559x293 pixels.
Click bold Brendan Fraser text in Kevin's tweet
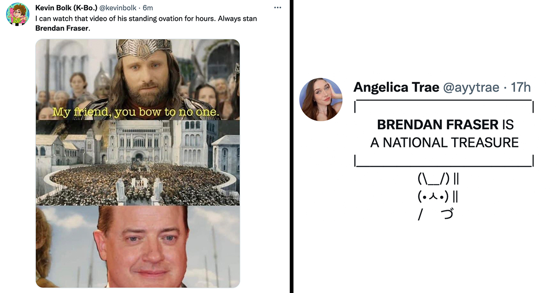click(x=62, y=27)
